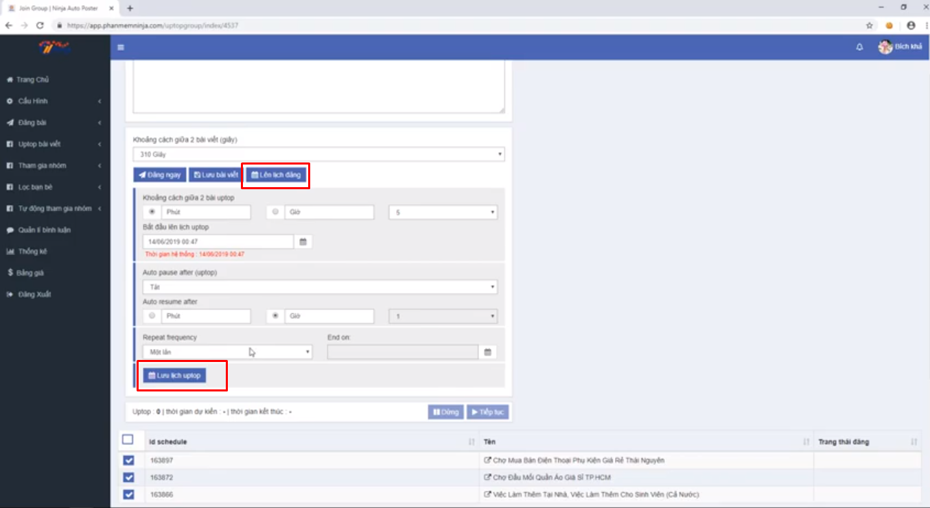Click the Tiếp tục resume button
This screenshot has width=930, height=508.
click(x=487, y=412)
